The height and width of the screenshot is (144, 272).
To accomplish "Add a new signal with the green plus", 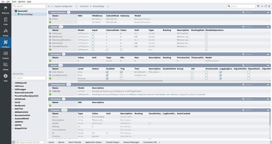I will (50, 50).
